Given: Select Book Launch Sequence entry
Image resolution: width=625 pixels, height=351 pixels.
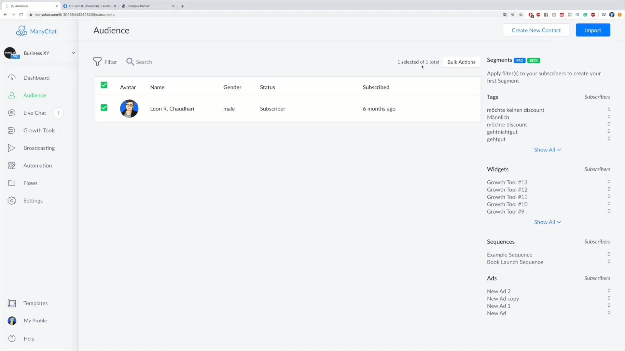Looking at the screenshot, I should tap(515, 262).
